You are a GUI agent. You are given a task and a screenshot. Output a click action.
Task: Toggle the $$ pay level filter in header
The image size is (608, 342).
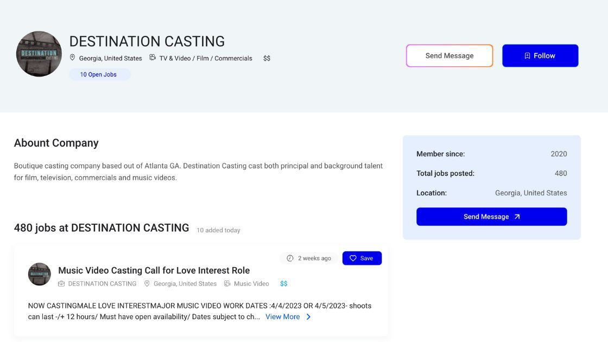[x=267, y=58]
